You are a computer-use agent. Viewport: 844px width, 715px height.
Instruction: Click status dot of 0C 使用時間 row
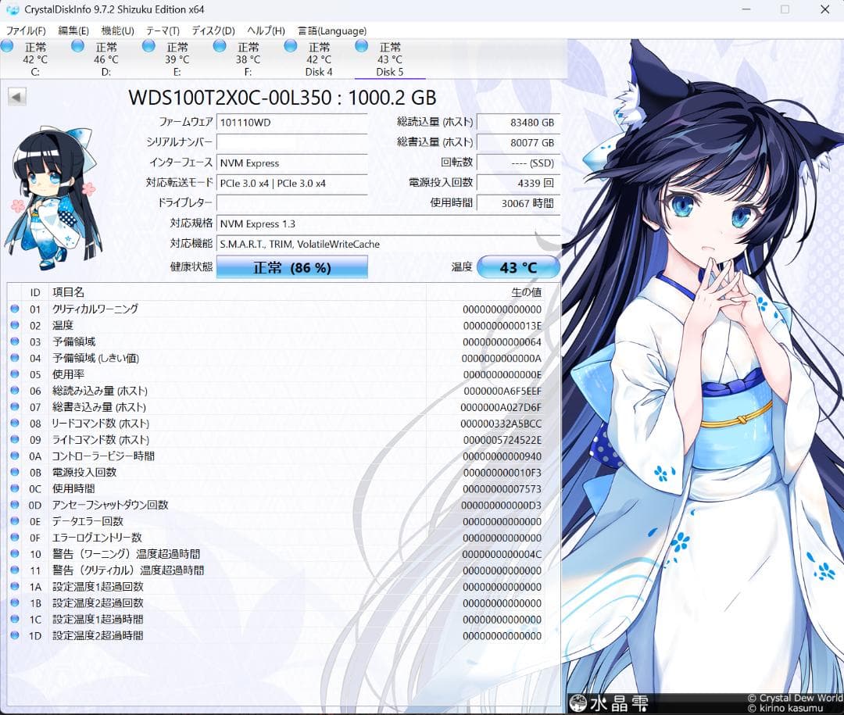point(15,488)
